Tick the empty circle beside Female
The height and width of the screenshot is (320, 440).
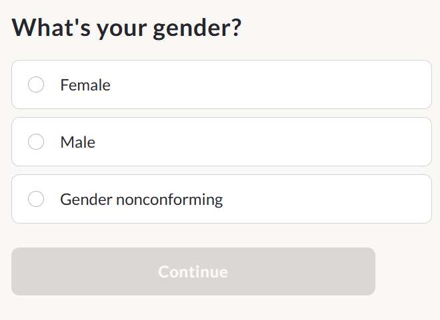tap(36, 84)
